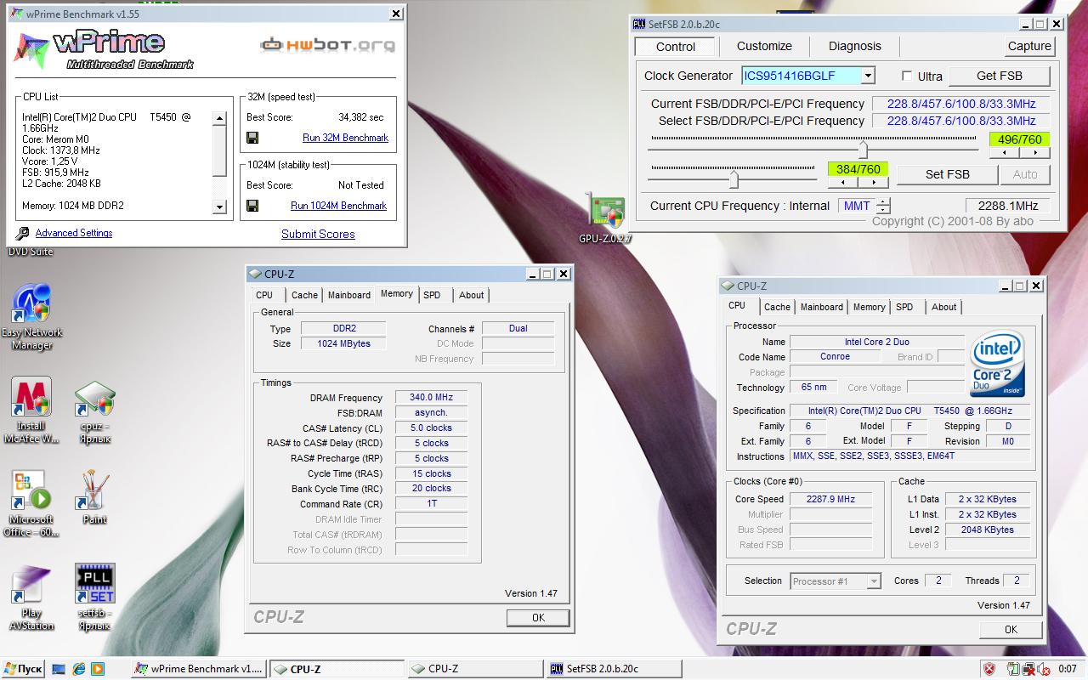Open the Install McAfee desktop icon

pos(31,411)
